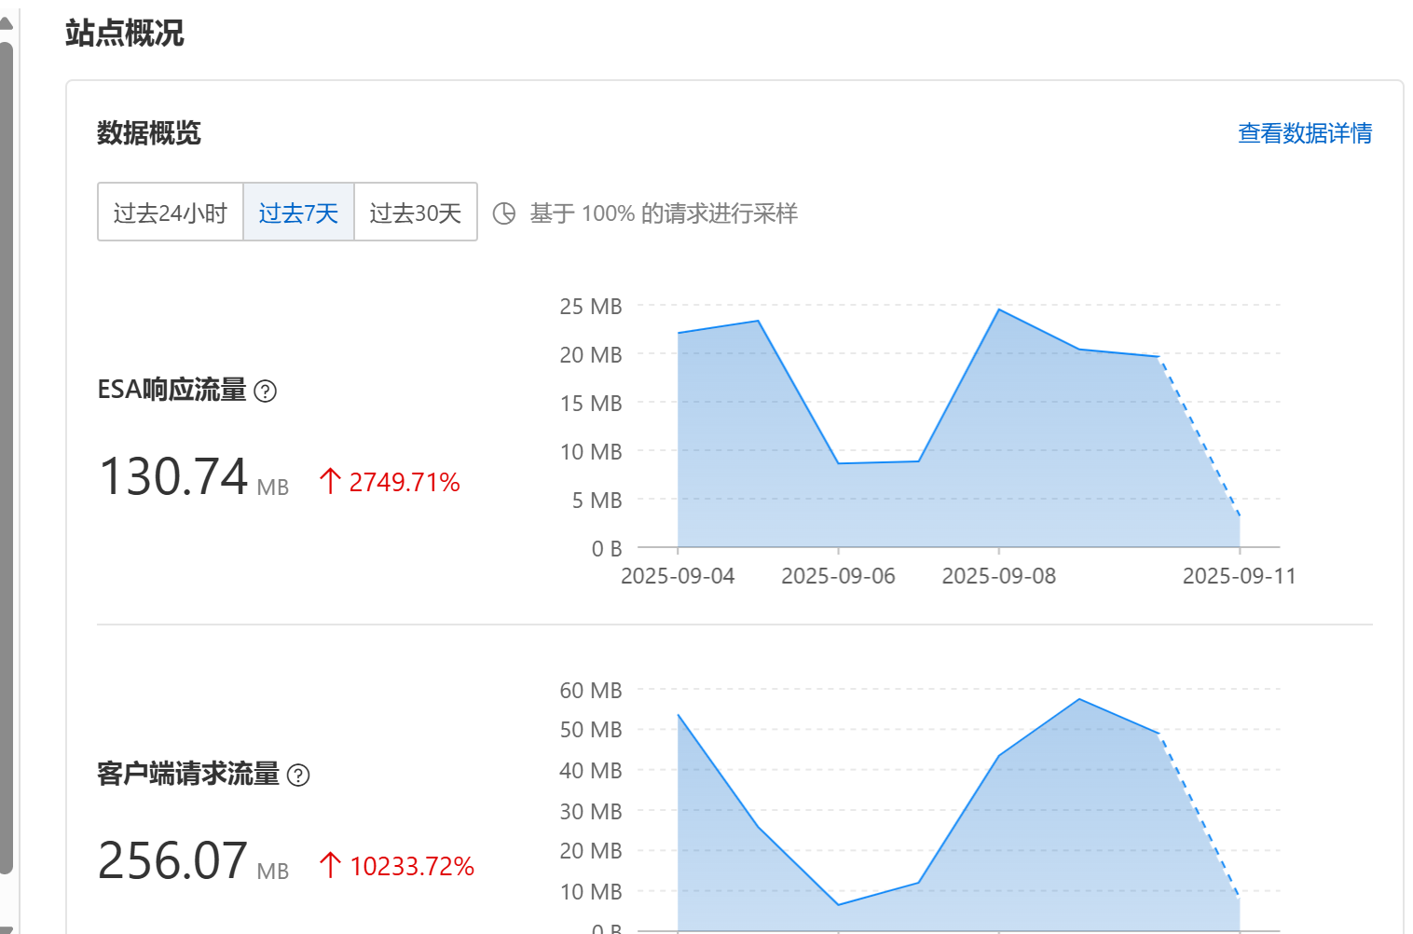Select the 过去7天 time range tab
This screenshot has width=1413, height=934.
click(x=298, y=213)
